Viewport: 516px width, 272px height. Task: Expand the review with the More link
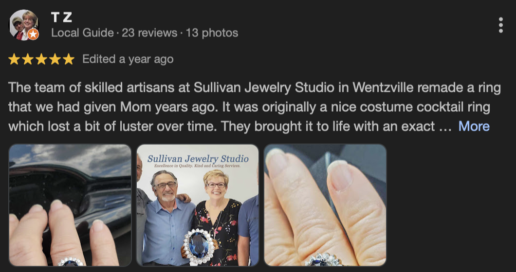coord(474,126)
